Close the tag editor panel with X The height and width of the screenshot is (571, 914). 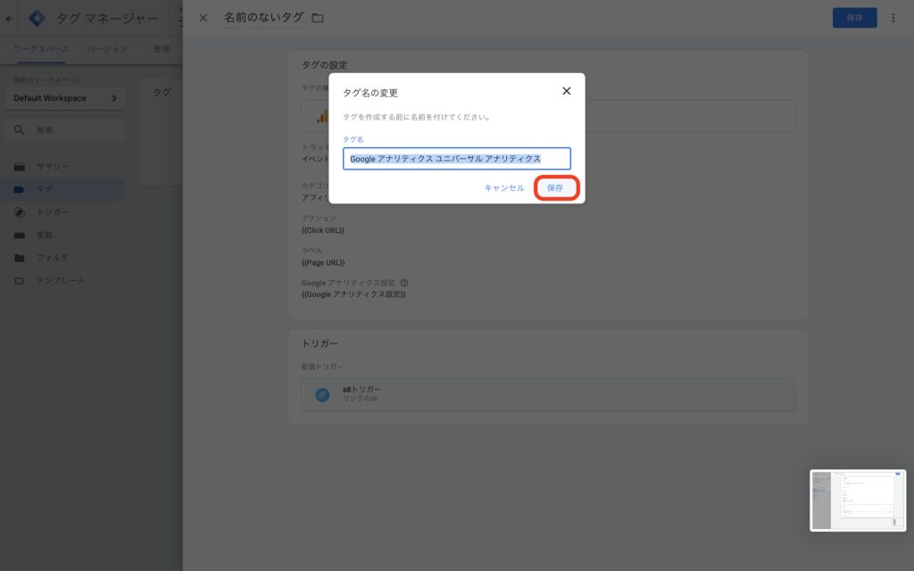203,18
